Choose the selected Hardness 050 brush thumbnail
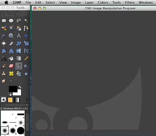The height and width of the screenshot is (136, 156). coord(5,131)
